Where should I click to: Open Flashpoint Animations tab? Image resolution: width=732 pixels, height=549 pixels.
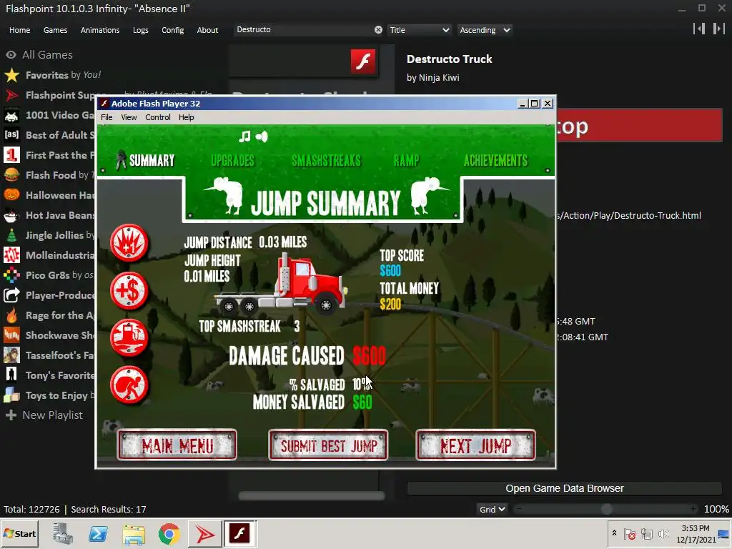click(100, 30)
